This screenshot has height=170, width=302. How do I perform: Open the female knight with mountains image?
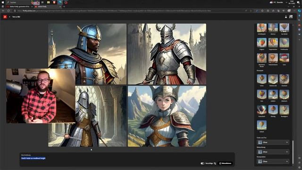[x=167, y=116]
